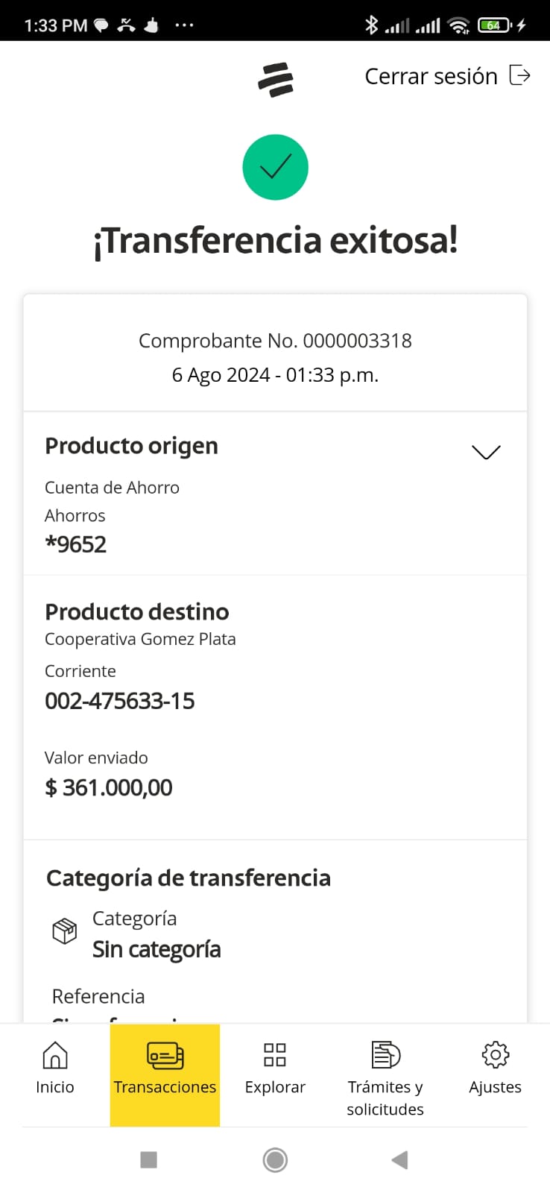
Task: Tap the Valor enviado amount $ 361.000,00
Action: pos(109,787)
